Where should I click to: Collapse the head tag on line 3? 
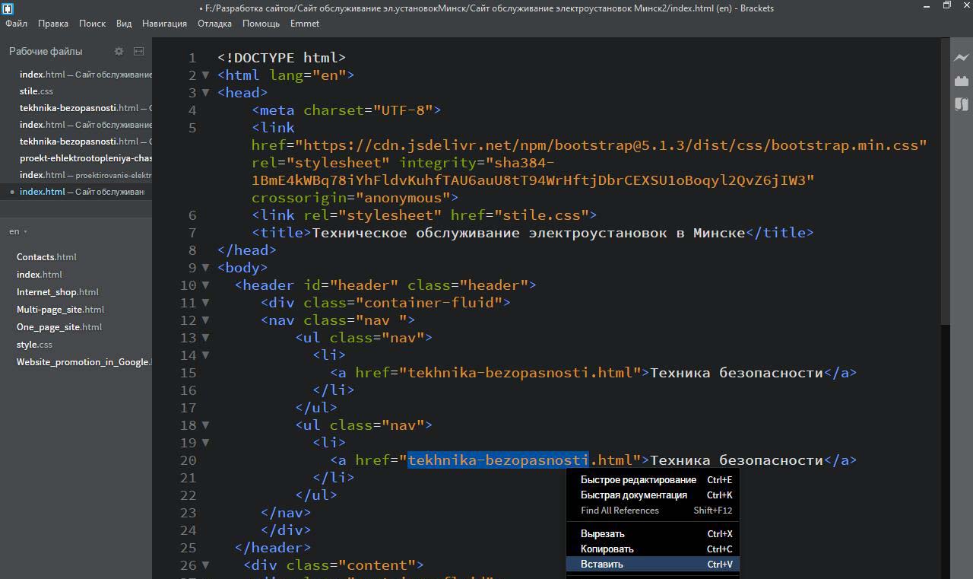point(205,93)
